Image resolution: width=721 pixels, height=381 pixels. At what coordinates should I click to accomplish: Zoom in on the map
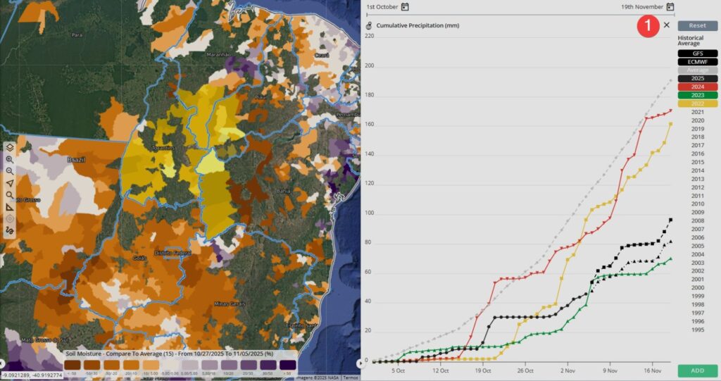(x=10, y=160)
